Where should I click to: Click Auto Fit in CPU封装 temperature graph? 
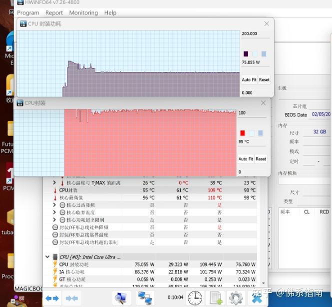pos(246,159)
